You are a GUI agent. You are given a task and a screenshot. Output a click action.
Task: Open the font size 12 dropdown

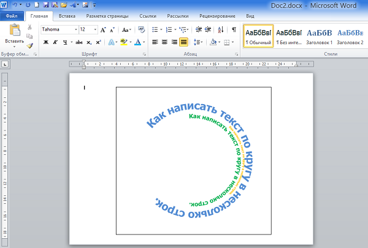[95, 29]
